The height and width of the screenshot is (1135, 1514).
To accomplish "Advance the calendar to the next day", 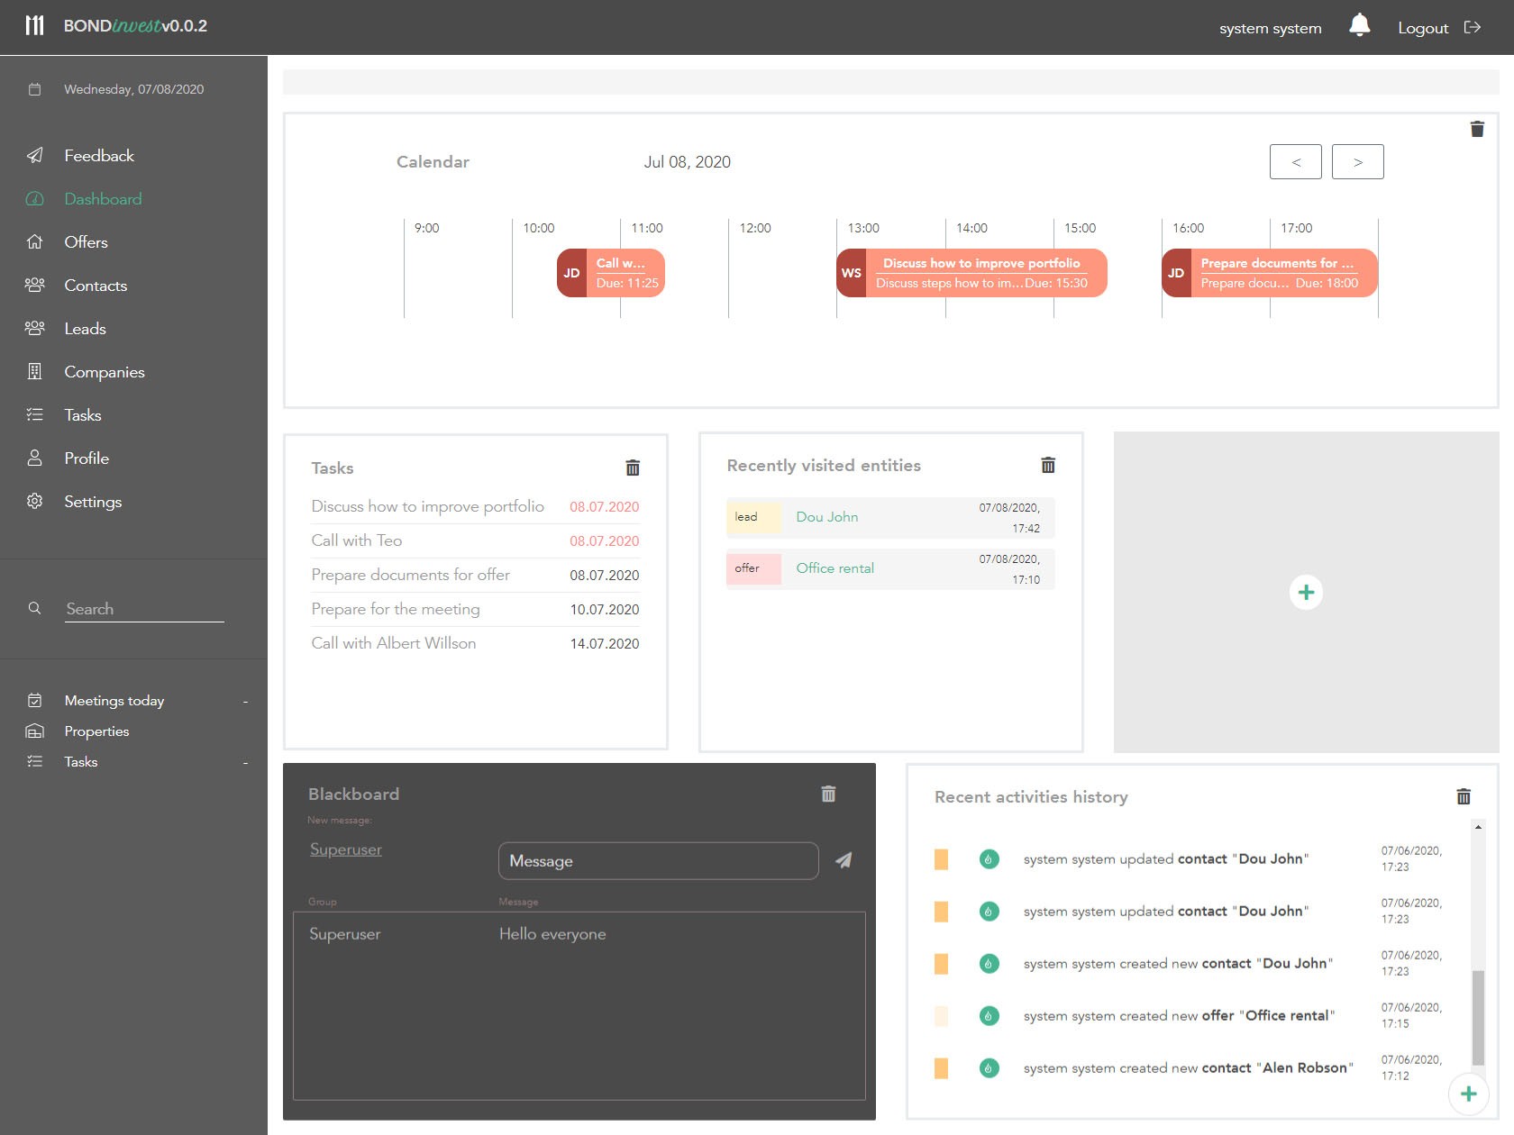I will pos(1357,162).
